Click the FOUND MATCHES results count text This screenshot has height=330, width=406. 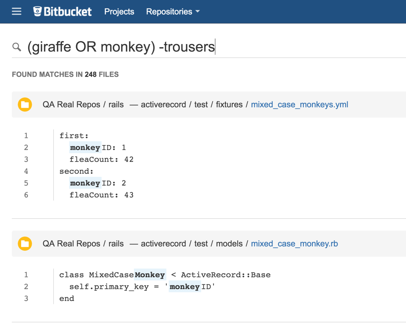point(65,74)
